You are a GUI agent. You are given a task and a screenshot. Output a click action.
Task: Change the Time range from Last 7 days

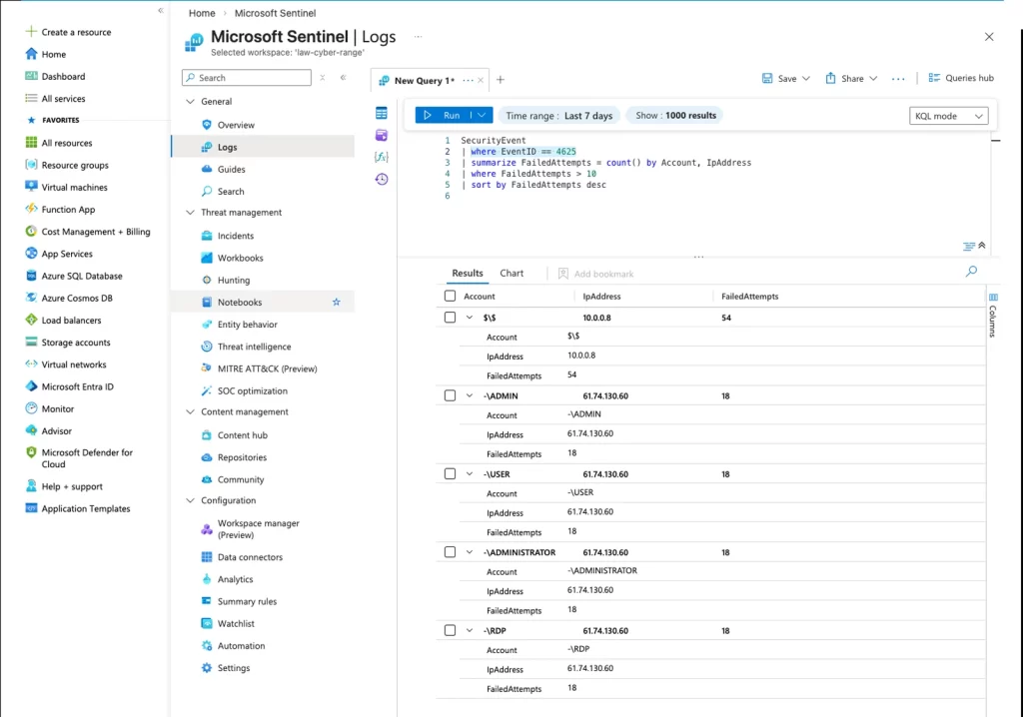pos(559,115)
